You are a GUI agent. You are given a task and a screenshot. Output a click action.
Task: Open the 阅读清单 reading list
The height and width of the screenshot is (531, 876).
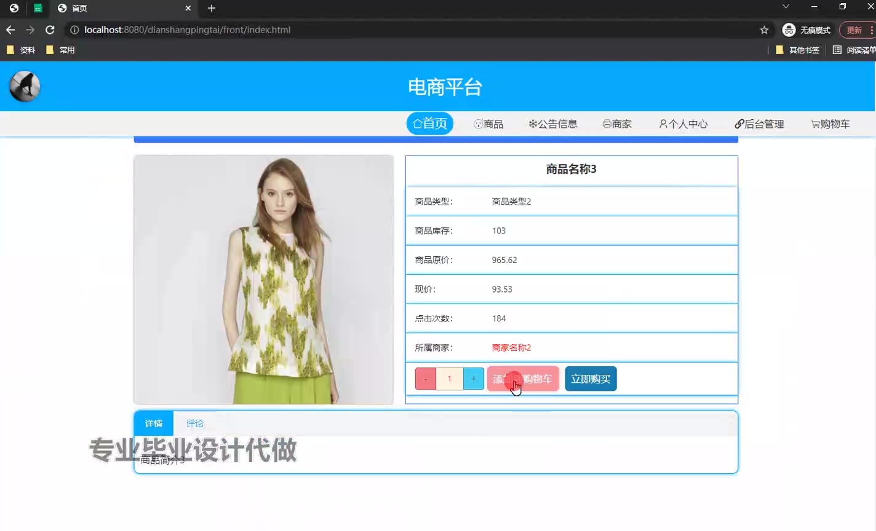pyautogui.click(x=854, y=50)
